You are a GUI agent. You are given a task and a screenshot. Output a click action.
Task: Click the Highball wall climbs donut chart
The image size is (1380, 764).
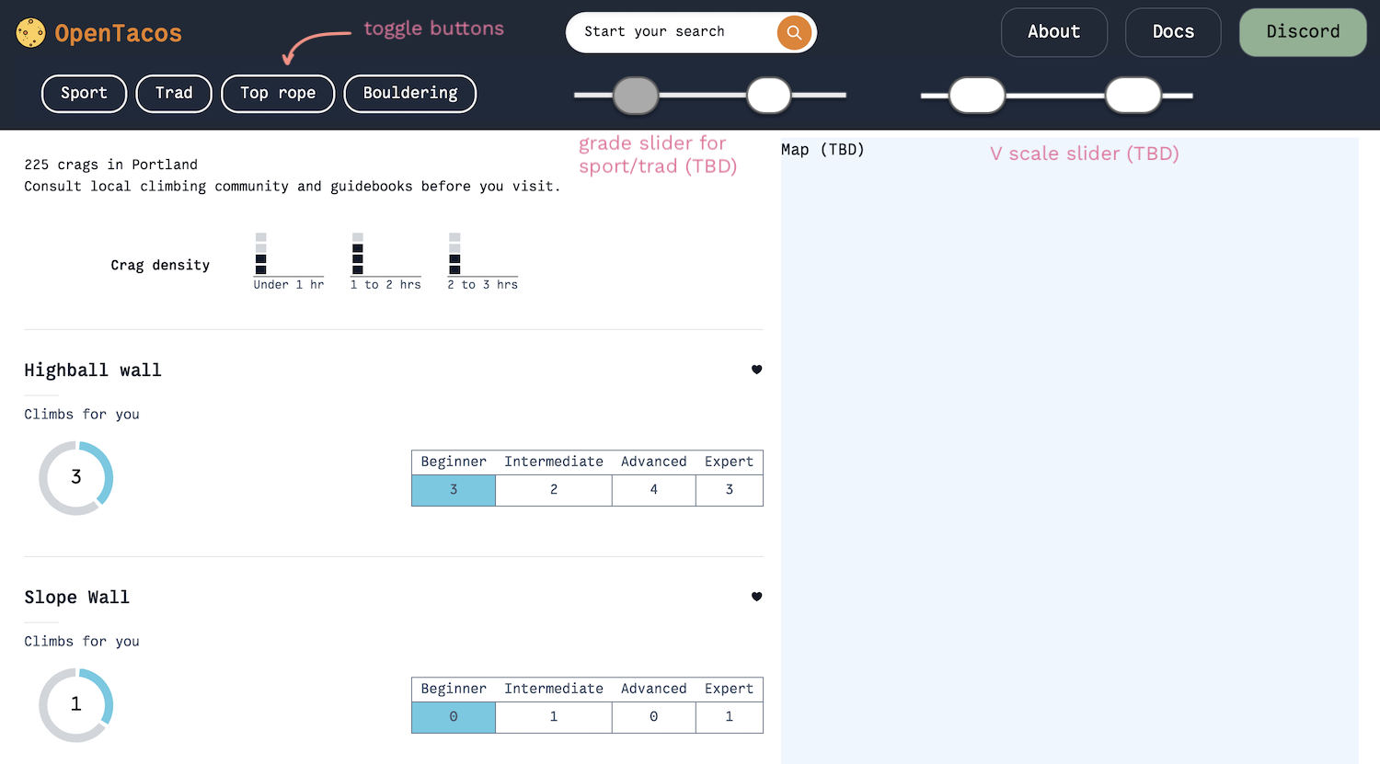76,477
